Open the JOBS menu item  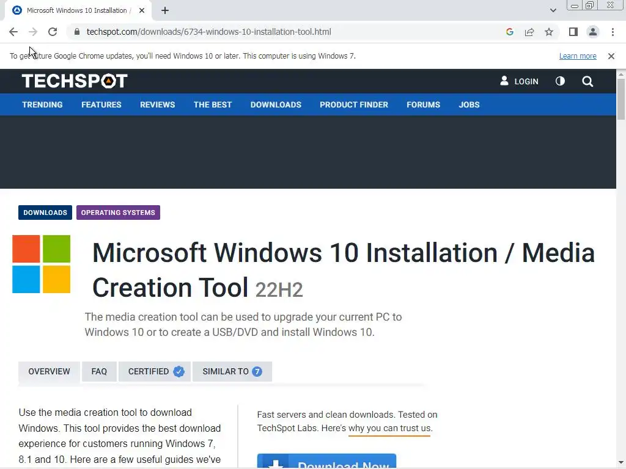click(x=469, y=104)
